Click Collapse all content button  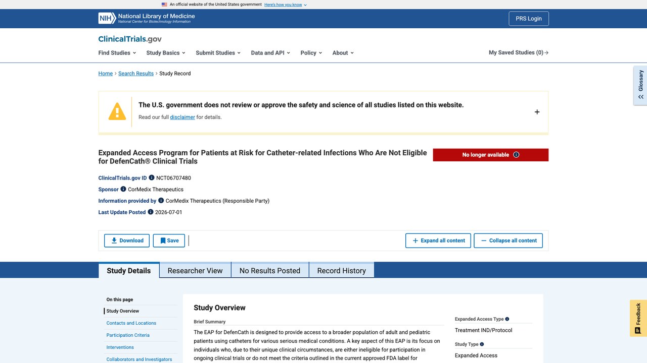coord(508,240)
